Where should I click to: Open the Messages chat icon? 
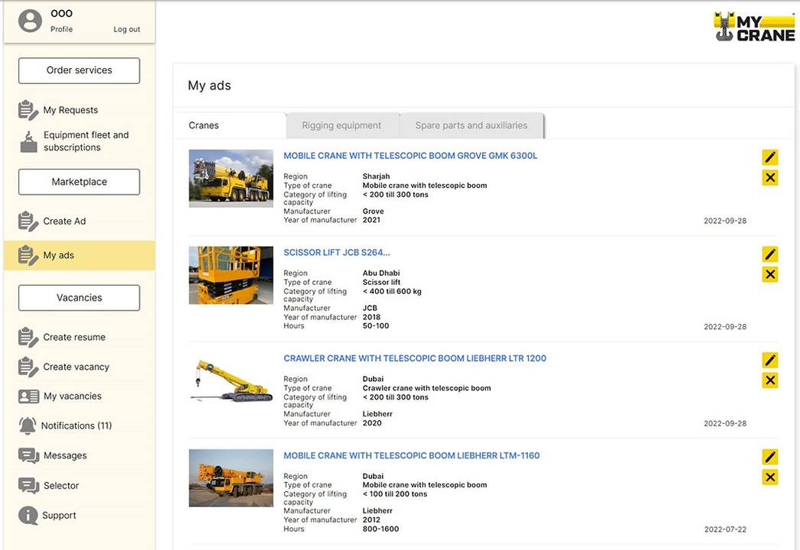click(x=28, y=455)
